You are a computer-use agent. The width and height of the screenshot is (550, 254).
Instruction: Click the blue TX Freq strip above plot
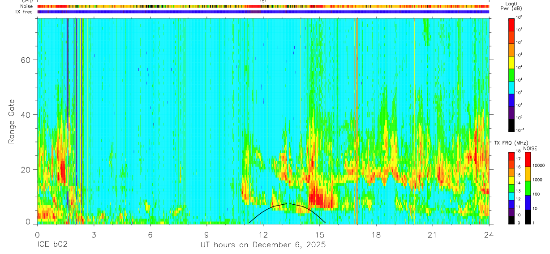[x=263, y=12]
